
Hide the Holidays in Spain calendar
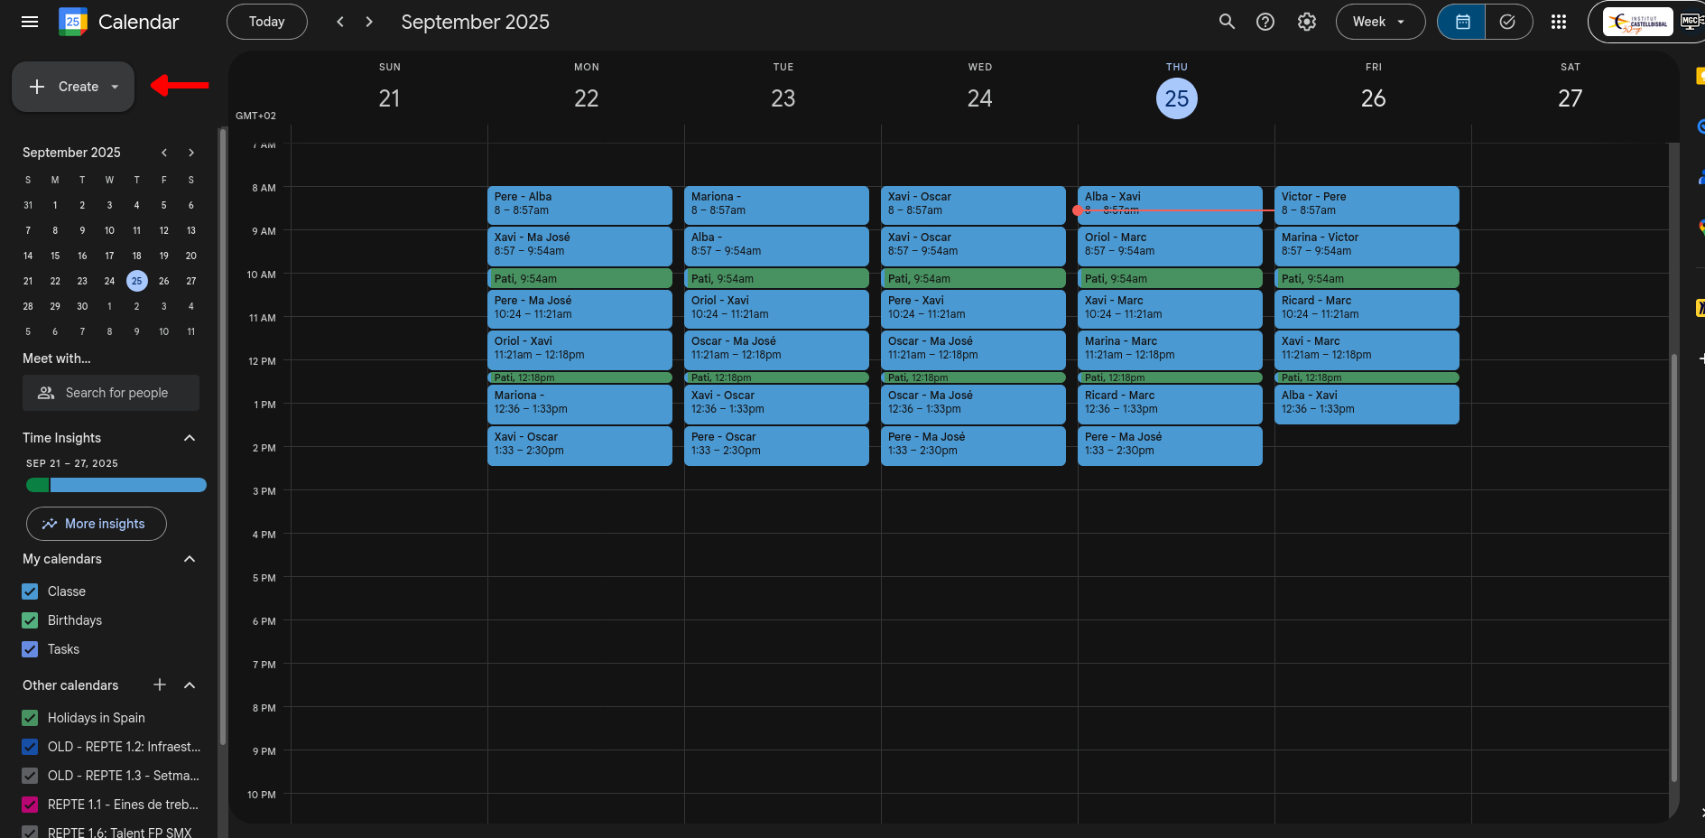pos(31,718)
